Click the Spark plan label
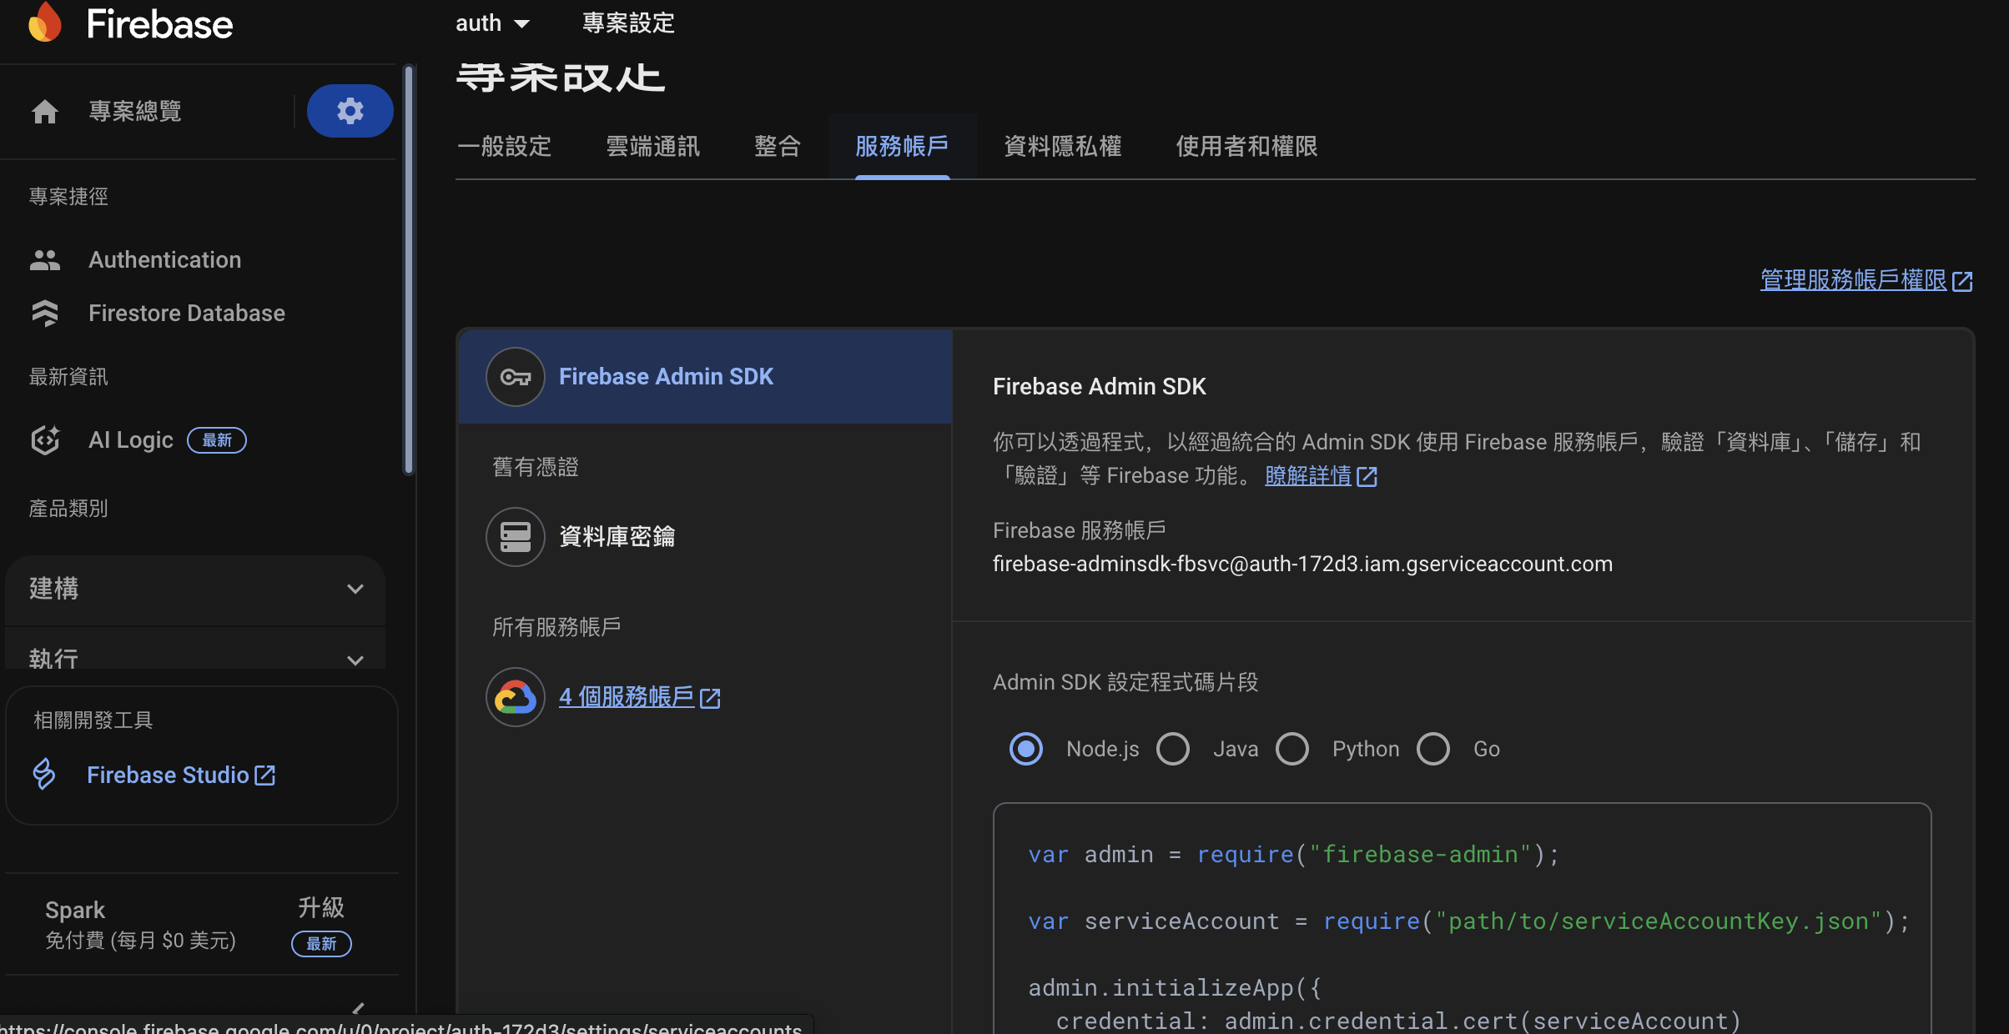The width and height of the screenshot is (2009, 1034). pyautogui.click(x=75, y=910)
